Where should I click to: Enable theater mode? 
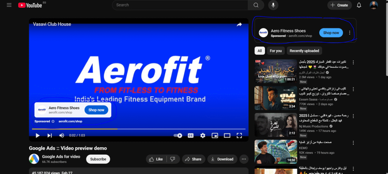(227, 135)
